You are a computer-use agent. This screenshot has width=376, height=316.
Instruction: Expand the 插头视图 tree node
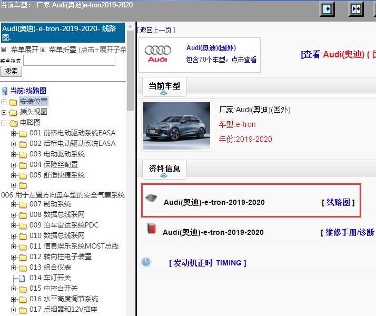[x=4, y=113]
